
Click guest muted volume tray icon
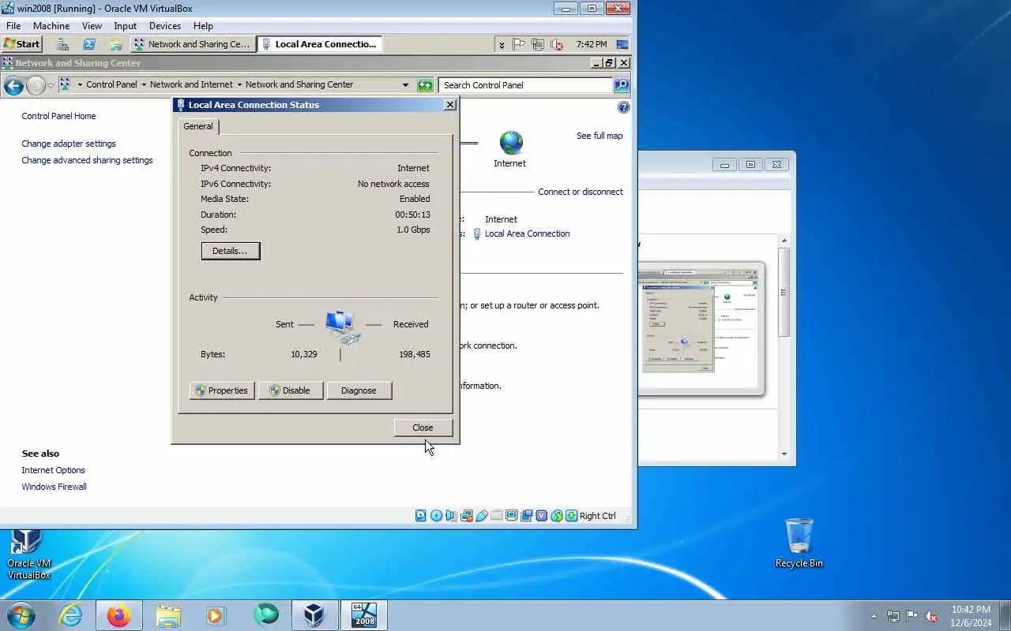point(557,44)
